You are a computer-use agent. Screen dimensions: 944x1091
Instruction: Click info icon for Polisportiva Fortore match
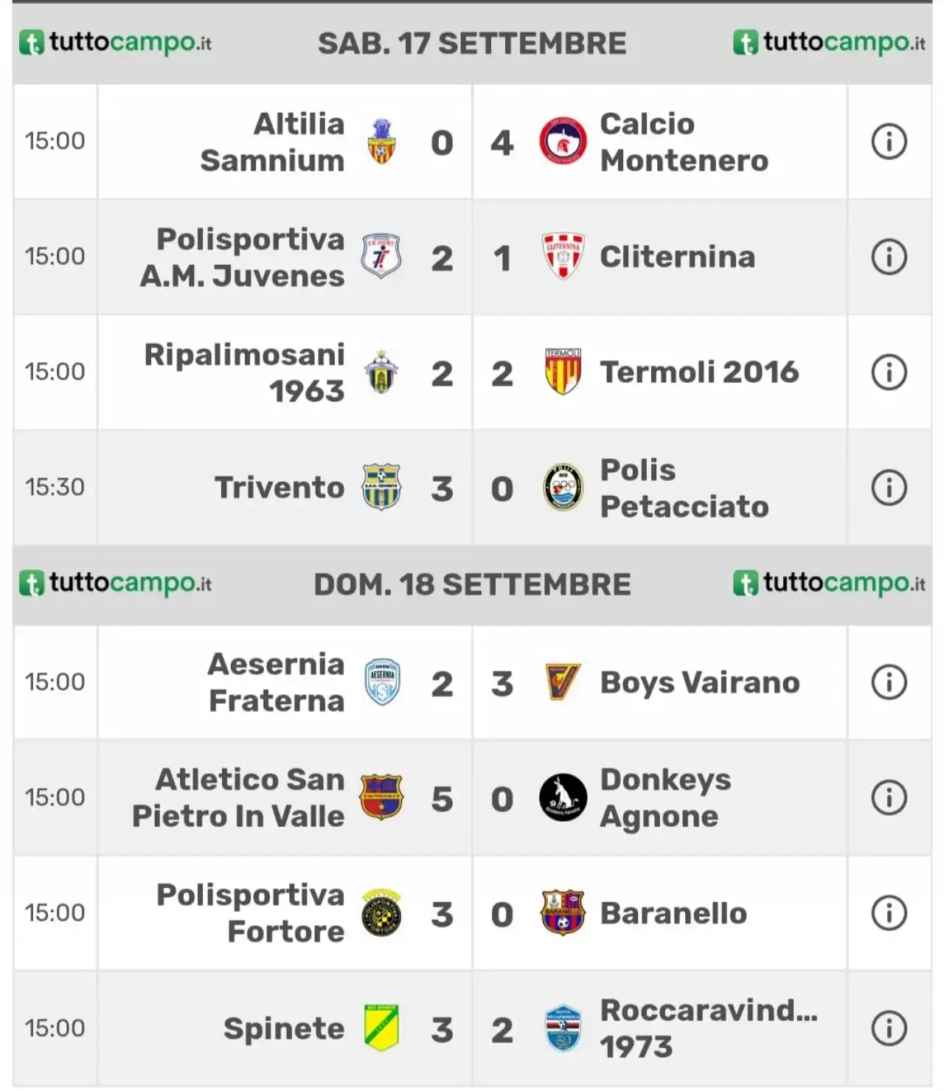click(889, 913)
